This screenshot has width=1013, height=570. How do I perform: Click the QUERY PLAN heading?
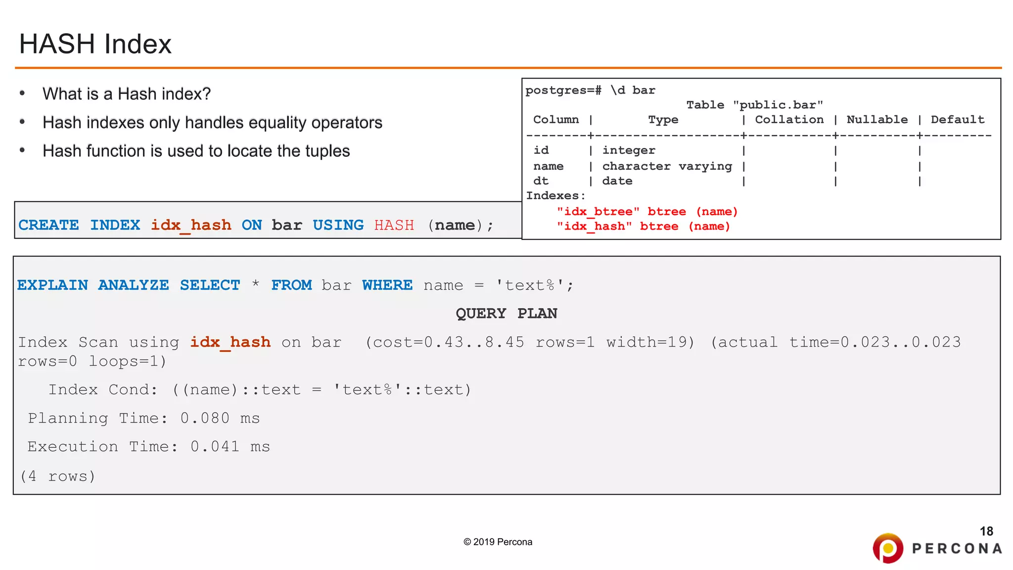(506, 314)
